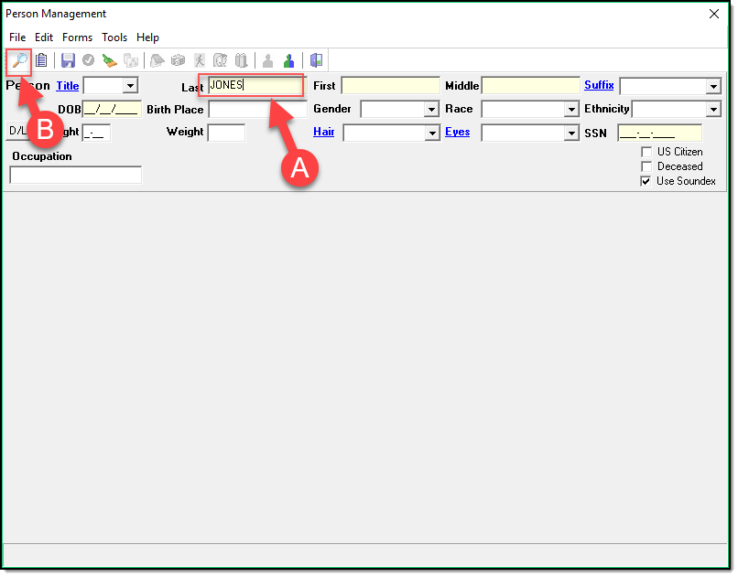Enable the US Citizen checkbox
Image resolution: width=738 pixels, height=577 pixels.
pos(646,152)
